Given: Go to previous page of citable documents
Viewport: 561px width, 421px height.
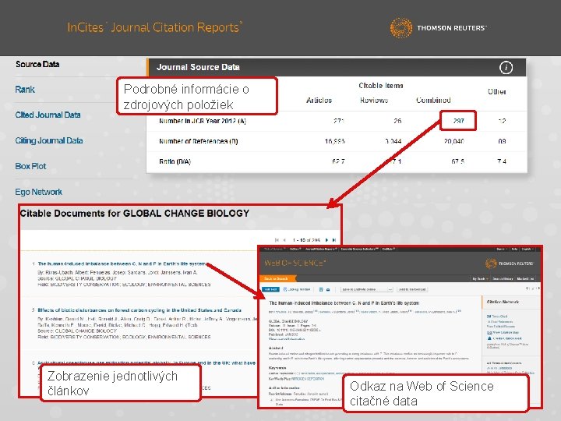Looking at the screenshot, I should point(284,240).
